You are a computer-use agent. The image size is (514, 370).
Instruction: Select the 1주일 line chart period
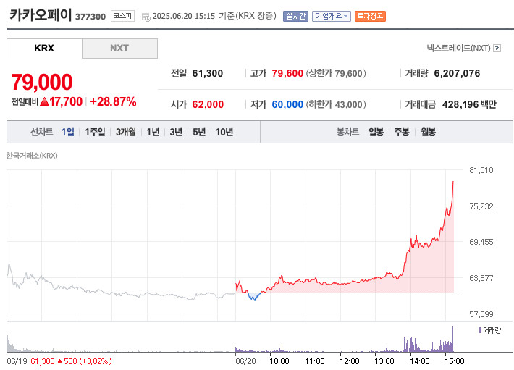tap(95, 132)
